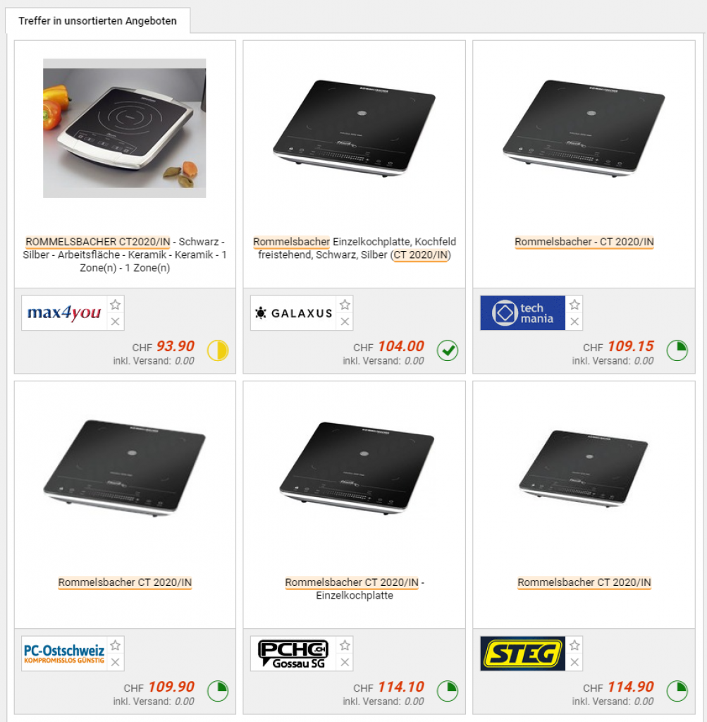Click green checkmark availability icon for Galaxus
The image size is (707, 722).
[448, 351]
